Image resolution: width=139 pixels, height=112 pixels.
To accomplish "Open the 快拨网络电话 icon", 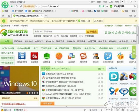I will [x=108, y=56].
